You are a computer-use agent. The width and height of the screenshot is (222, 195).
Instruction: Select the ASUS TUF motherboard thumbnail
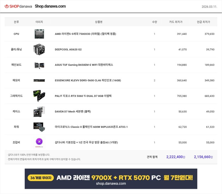click(x=39, y=65)
